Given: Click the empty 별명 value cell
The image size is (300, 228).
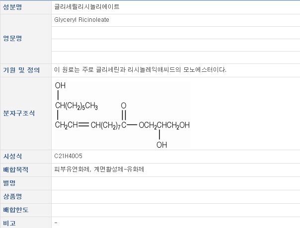Looking at the screenshot, I should point(174,183).
